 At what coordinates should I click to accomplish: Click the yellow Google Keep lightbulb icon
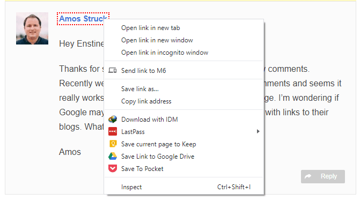pyautogui.click(x=113, y=144)
